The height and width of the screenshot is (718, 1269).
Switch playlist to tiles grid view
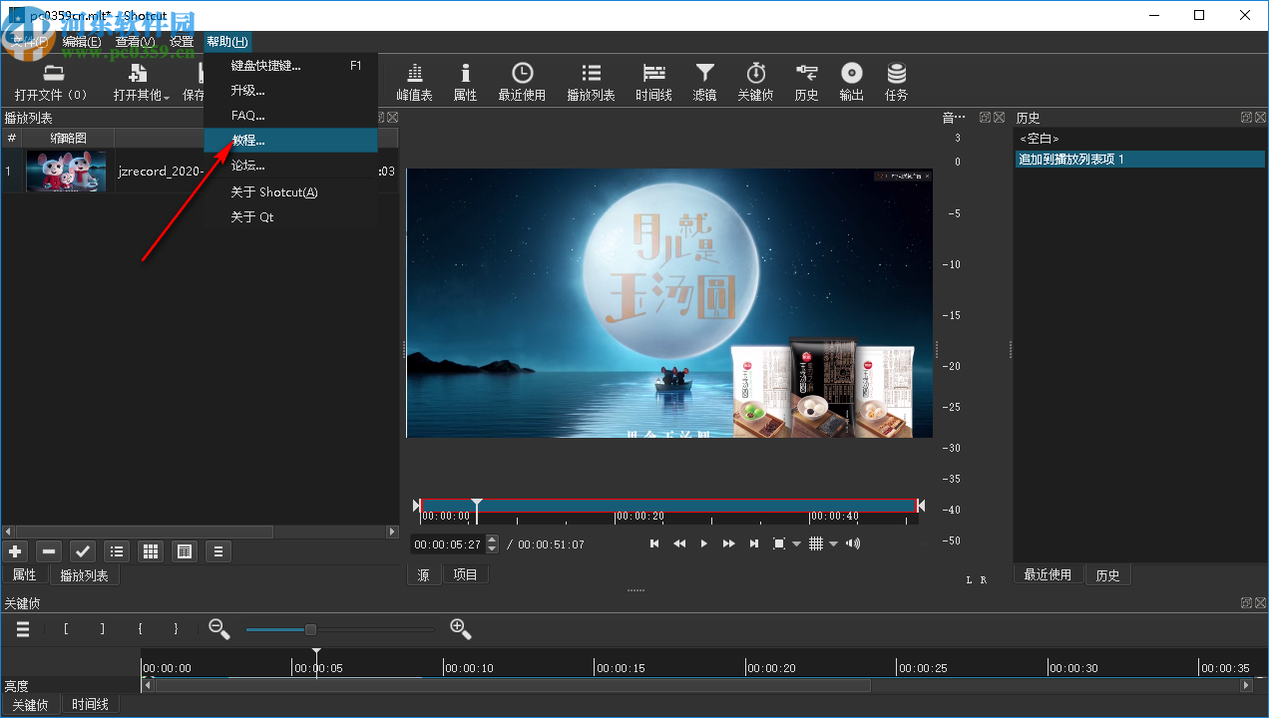(151, 551)
